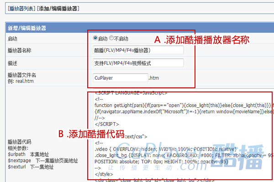Click the POSITION: absolute css line
This screenshot has height=182, width=274.
coord(161,162)
